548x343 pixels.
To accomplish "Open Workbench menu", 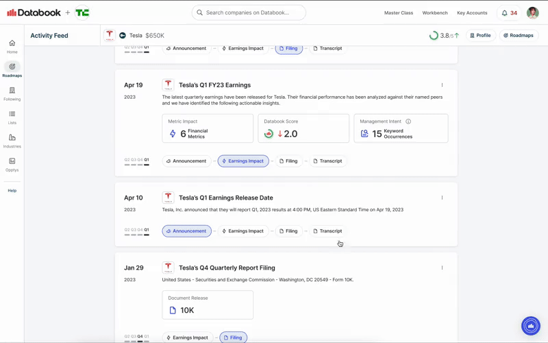I will coord(435,12).
